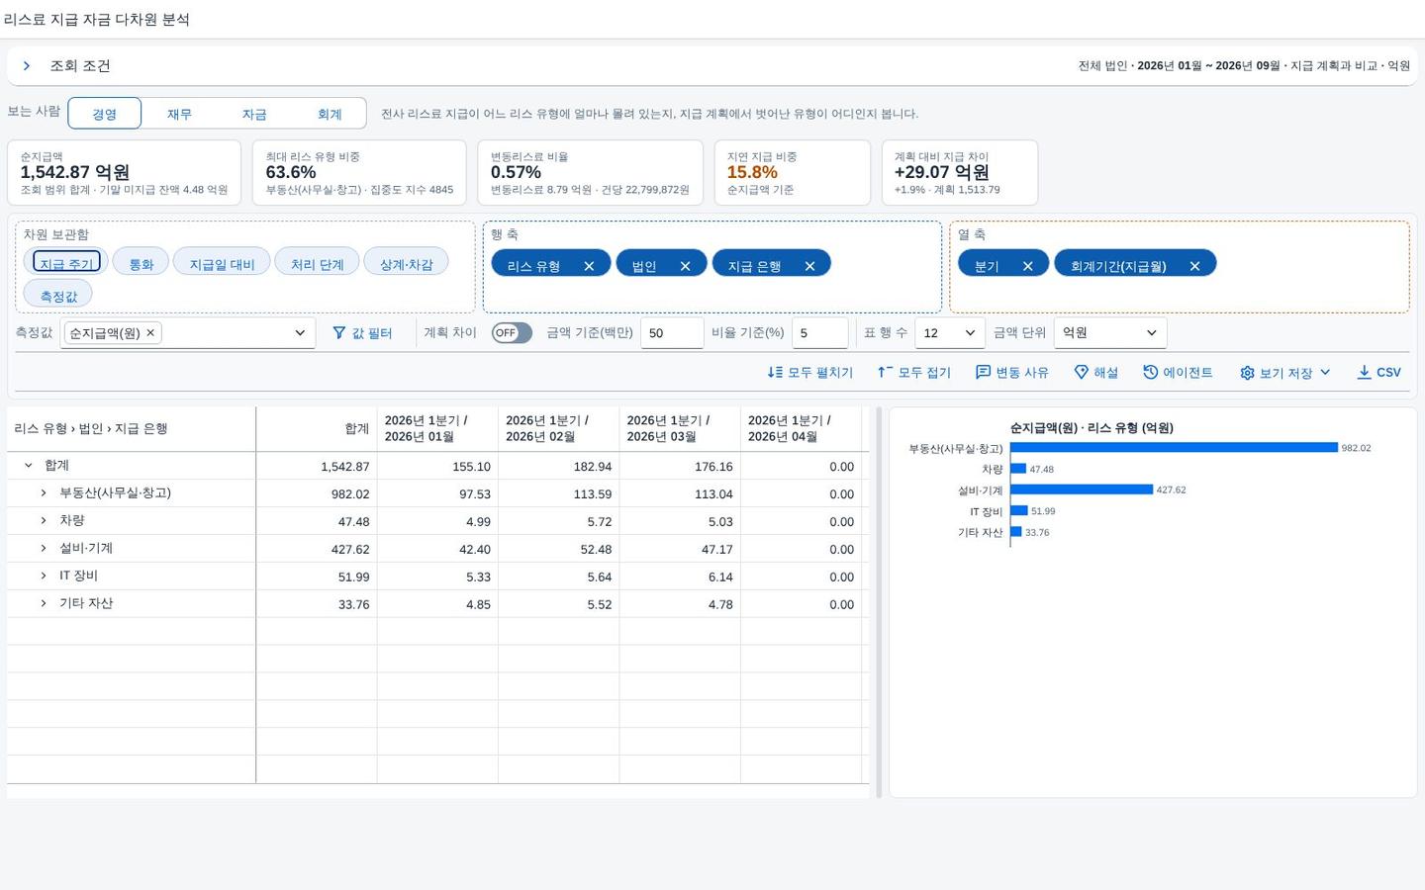Remove 지급 은행 chip from row axis
Image resolution: width=1425 pixels, height=890 pixels.
[809, 266]
